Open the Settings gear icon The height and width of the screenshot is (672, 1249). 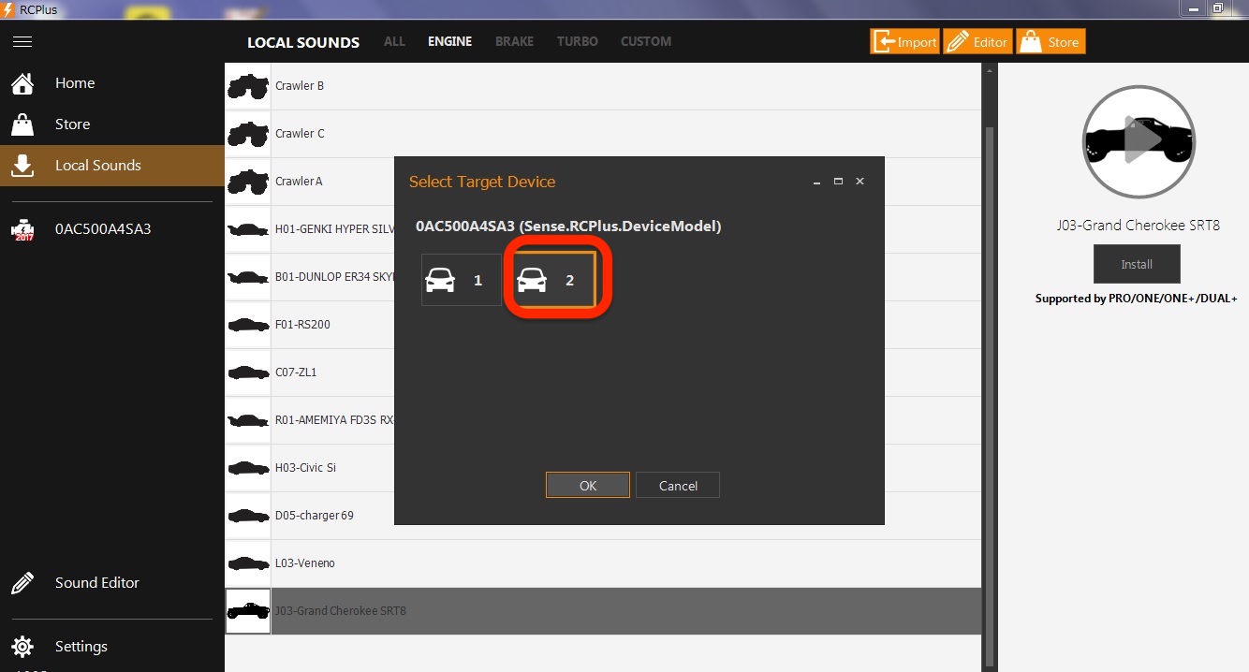23,647
